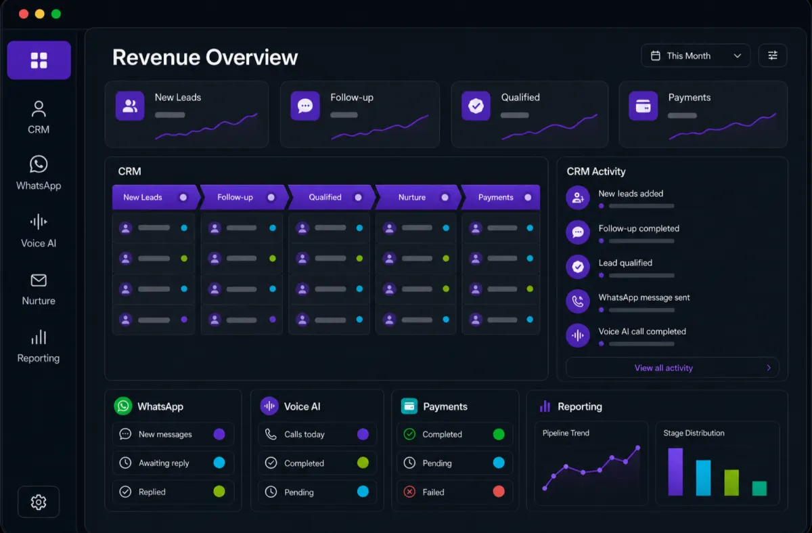
Task: Open the This Month date dropdown
Action: click(x=696, y=56)
